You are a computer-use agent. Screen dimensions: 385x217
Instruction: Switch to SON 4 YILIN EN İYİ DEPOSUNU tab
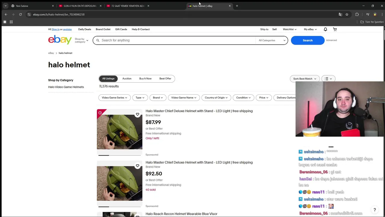coord(80,6)
